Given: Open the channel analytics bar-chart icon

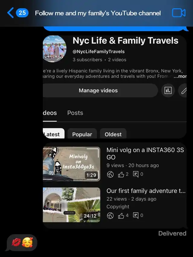Looking at the screenshot, I should 168,90.
